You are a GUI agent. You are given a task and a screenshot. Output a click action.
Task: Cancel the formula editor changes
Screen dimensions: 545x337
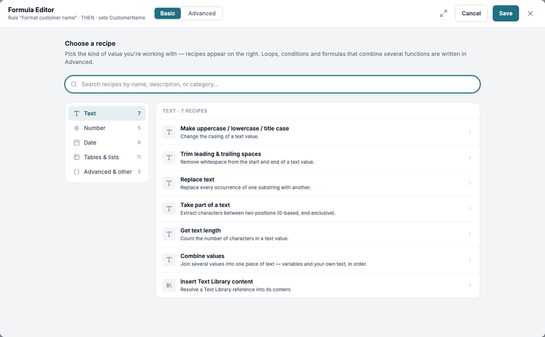(471, 14)
